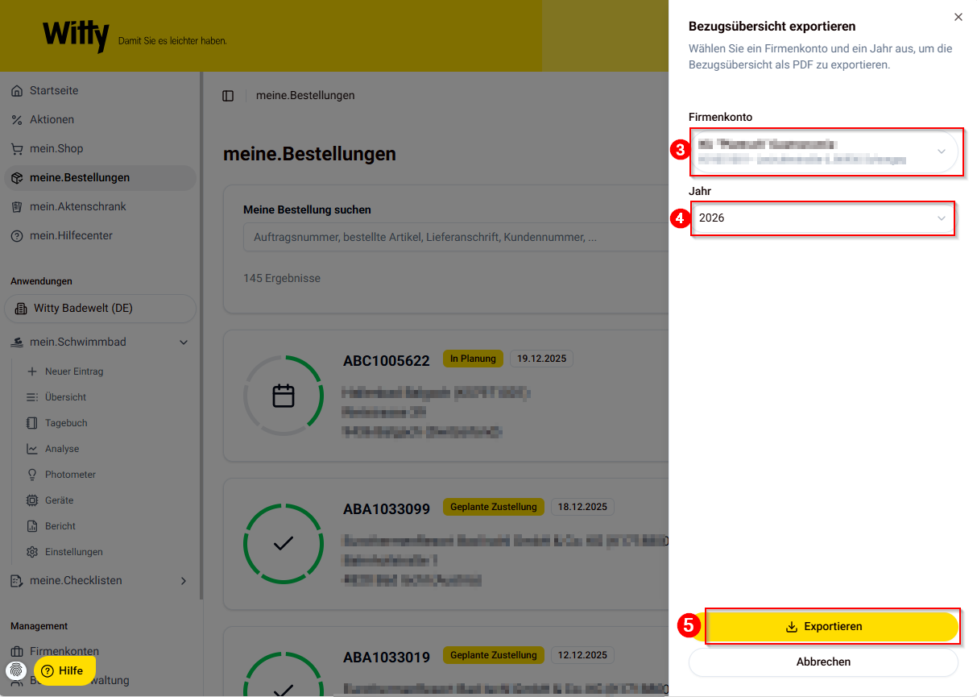Click the chart icon next to Analyse
The height and width of the screenshot is (697, 977).
tap(32, 449)
